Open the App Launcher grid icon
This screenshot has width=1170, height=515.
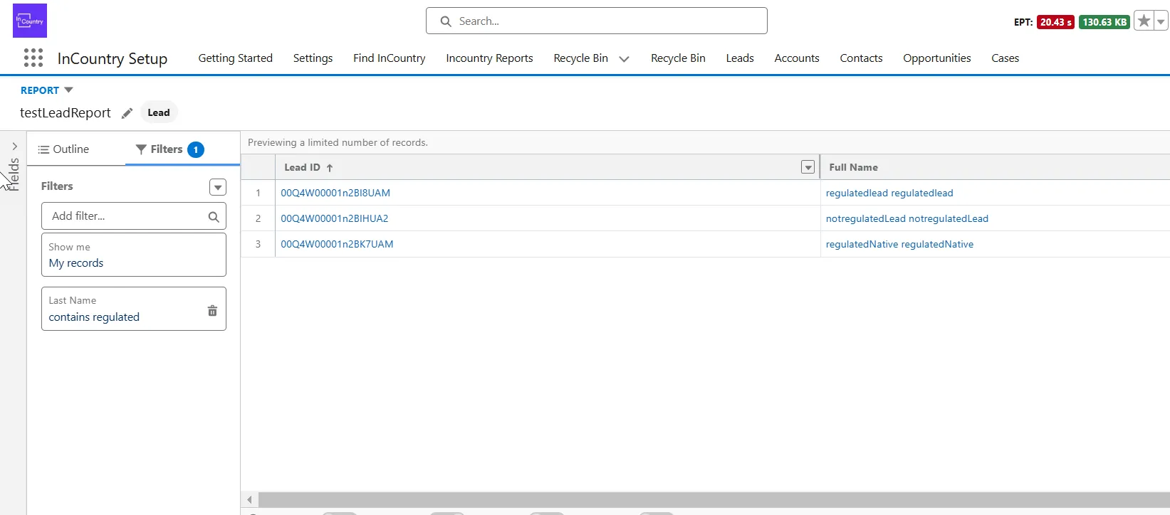click(x=33, y=58)
